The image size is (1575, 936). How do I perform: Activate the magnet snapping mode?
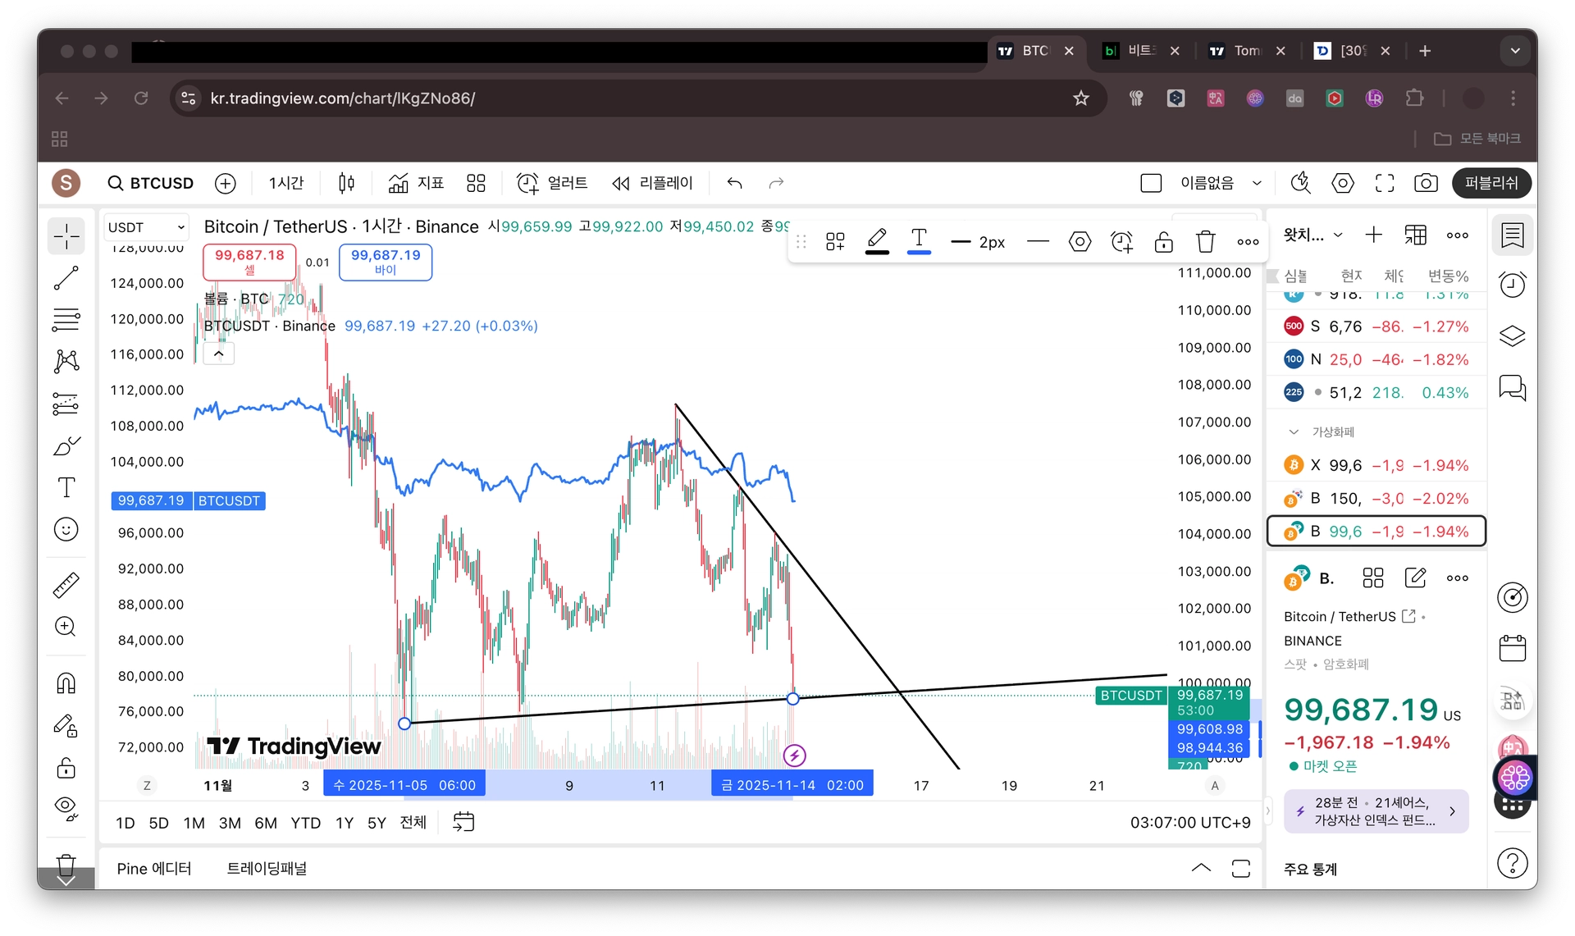point(66,683)
